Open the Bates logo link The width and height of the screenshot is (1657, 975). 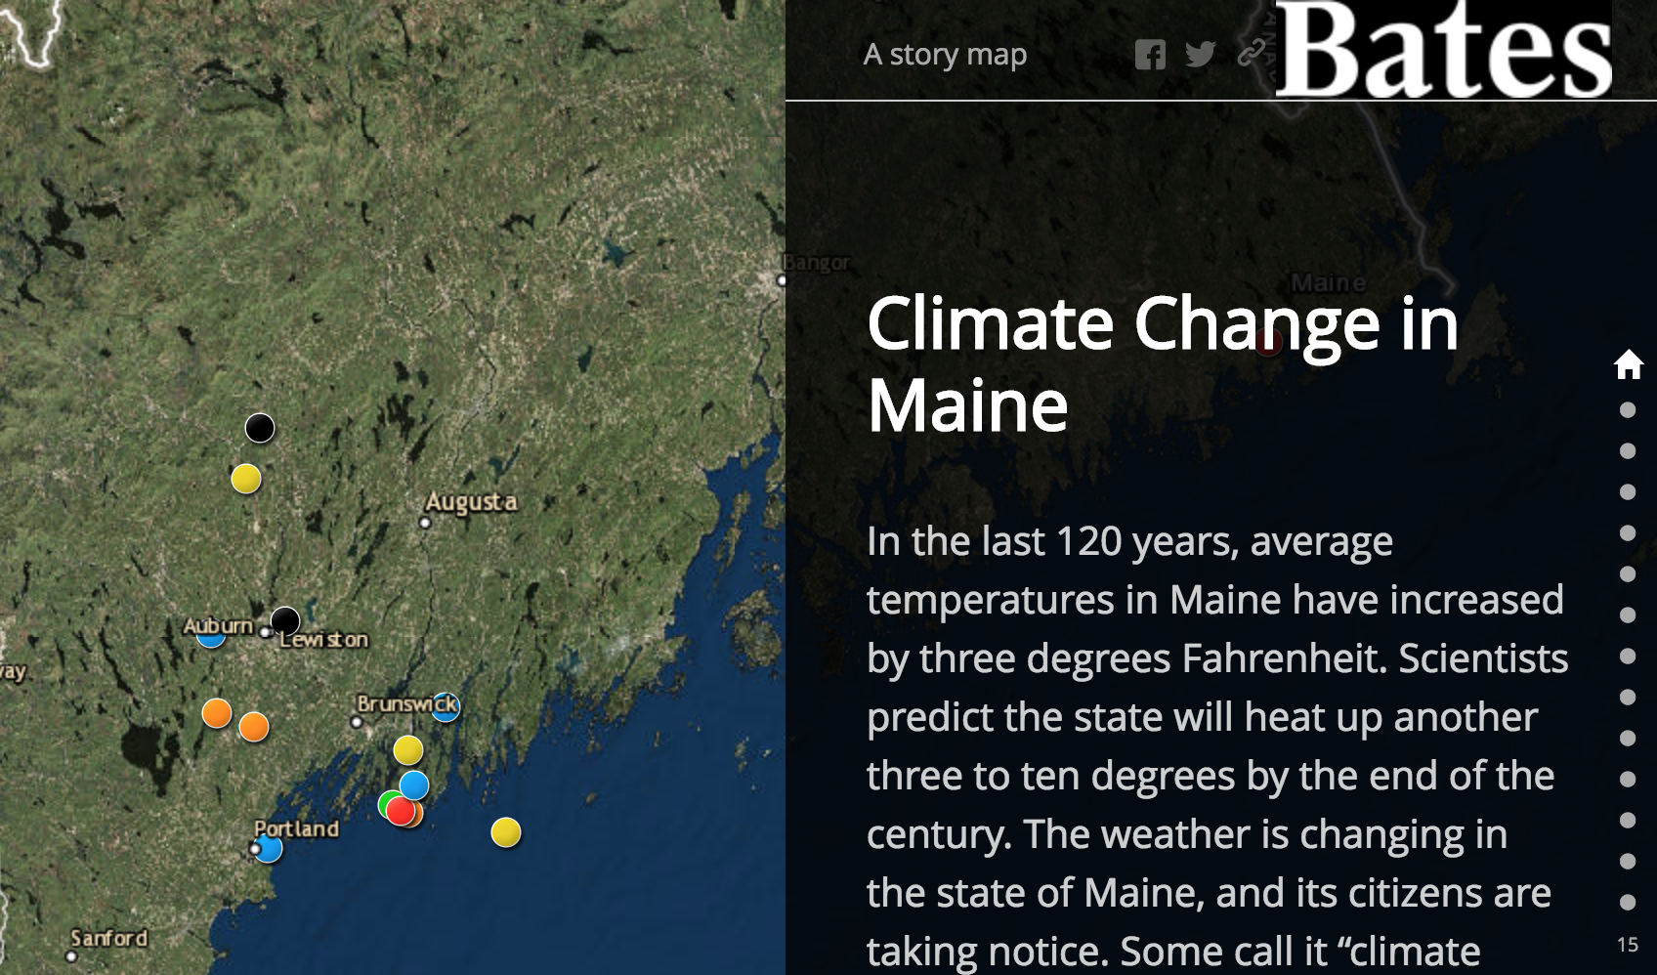(x=1443, y=49)
